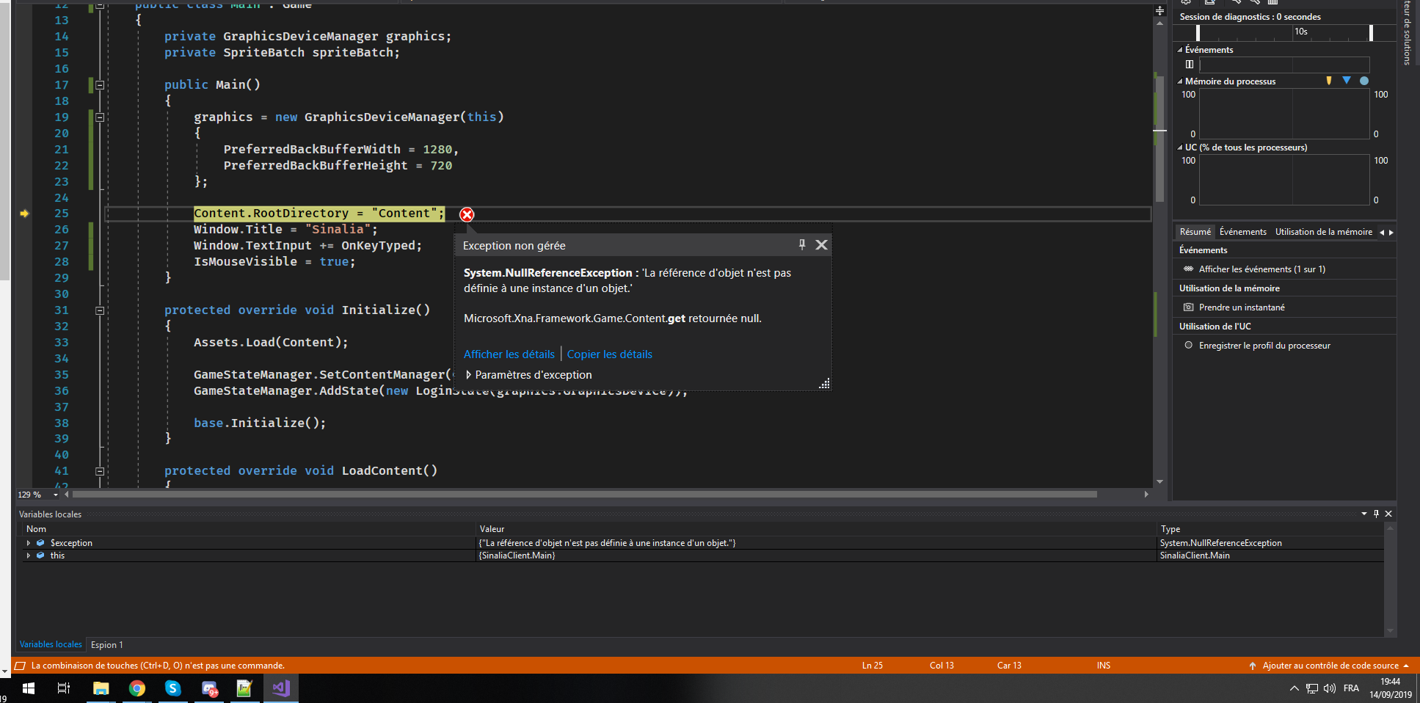Click the editor horizontal scrollbar
1420x703 pixels.
click(x=583, y=495)
